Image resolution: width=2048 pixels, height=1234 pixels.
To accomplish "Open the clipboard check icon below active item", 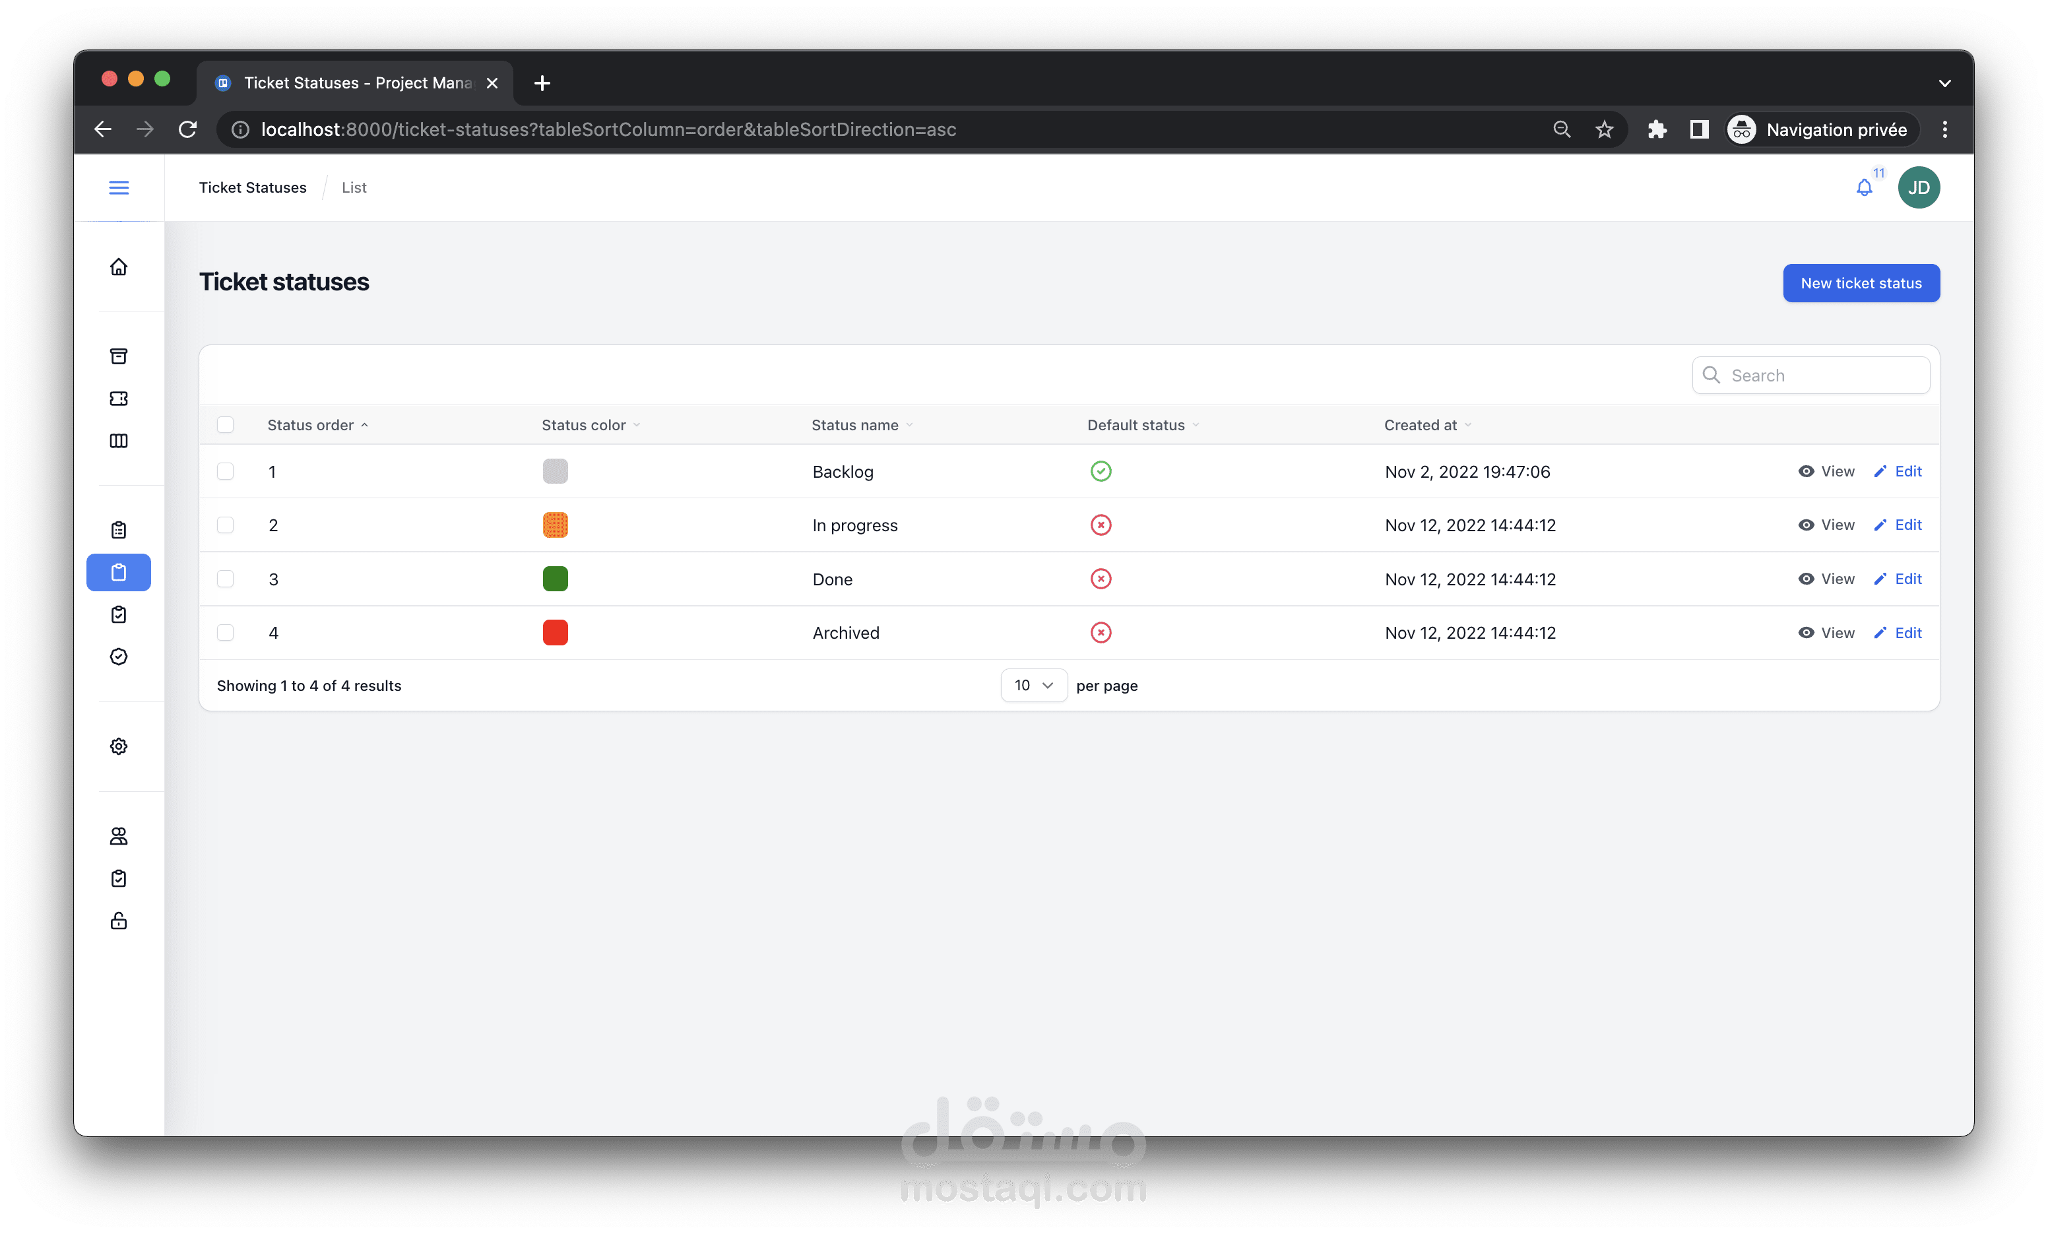I will (119, 614).
